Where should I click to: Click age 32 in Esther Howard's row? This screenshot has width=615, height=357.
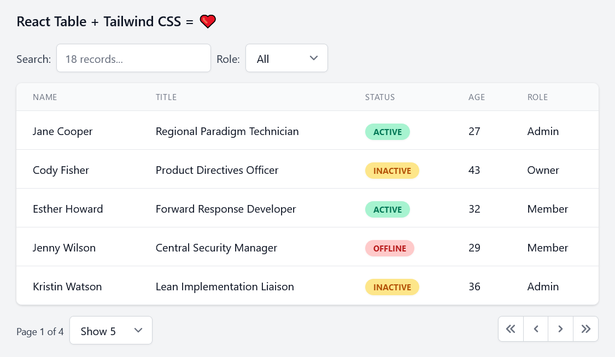tap(474, 209)
